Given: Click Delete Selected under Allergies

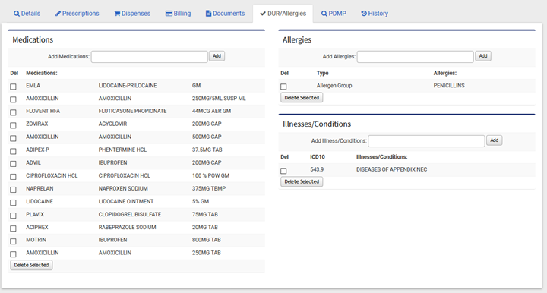Looking at the screenshot, I should click(x=302, y=98).
